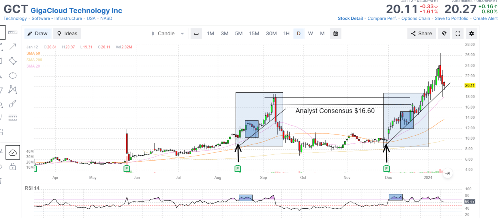
Task: Click the SMA 20 indicator label
Action: tap(33, 66)
